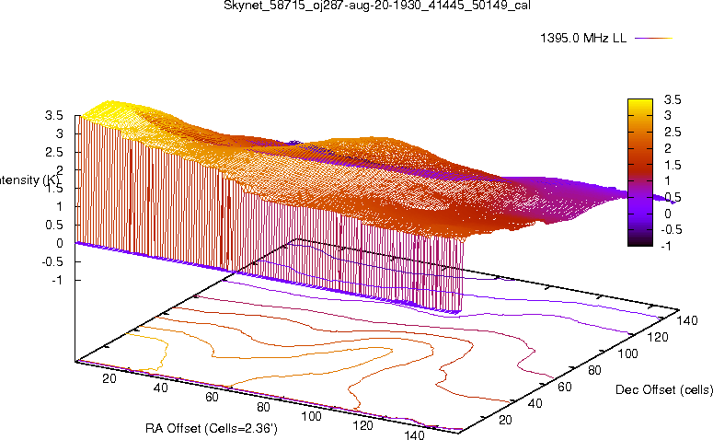This screenshot has height=440, width=713.
Task: Select intensity axis tick label 2.5
Action: [54, 152]
